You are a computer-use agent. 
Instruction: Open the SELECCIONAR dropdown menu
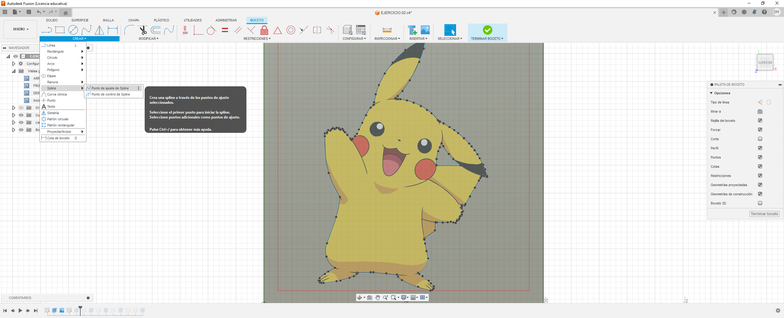tap(450, 39)
